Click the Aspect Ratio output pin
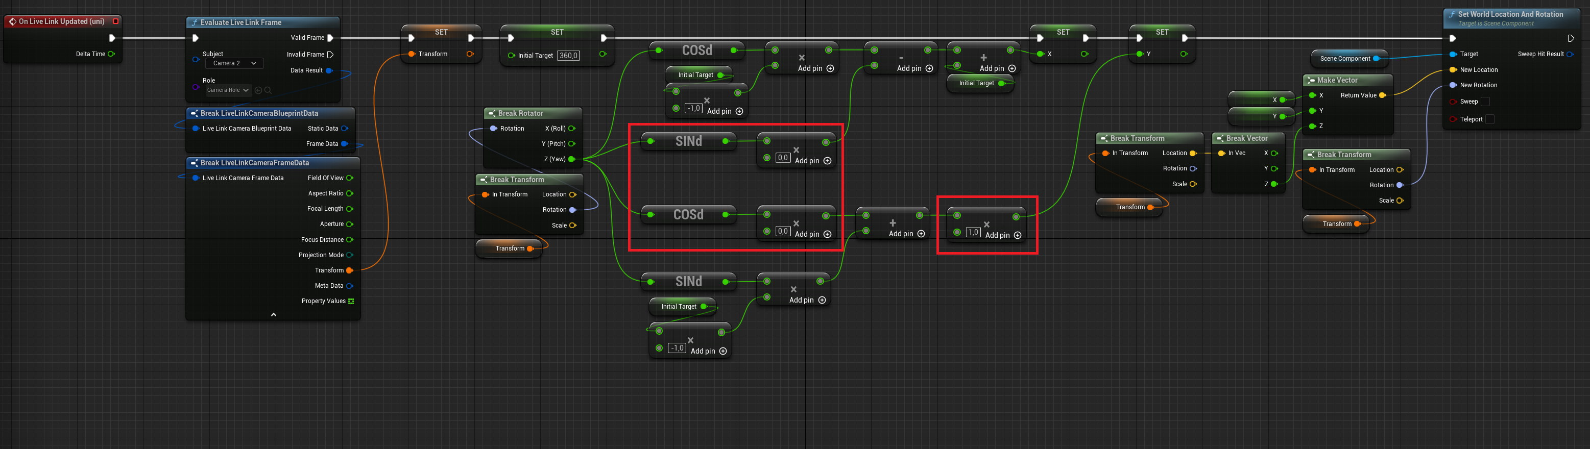The image size is (1590, 449). [x=350, y=194]
